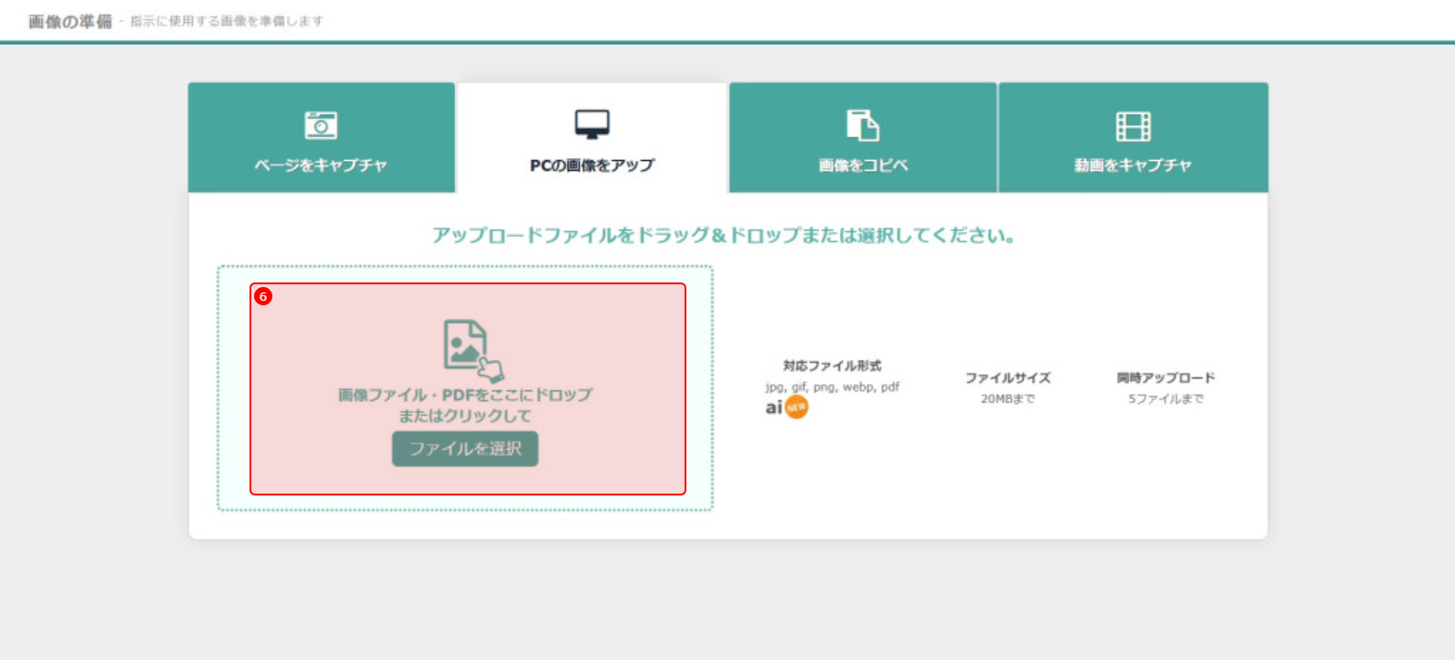Click the 同時アップロード label

(1165, 378)
